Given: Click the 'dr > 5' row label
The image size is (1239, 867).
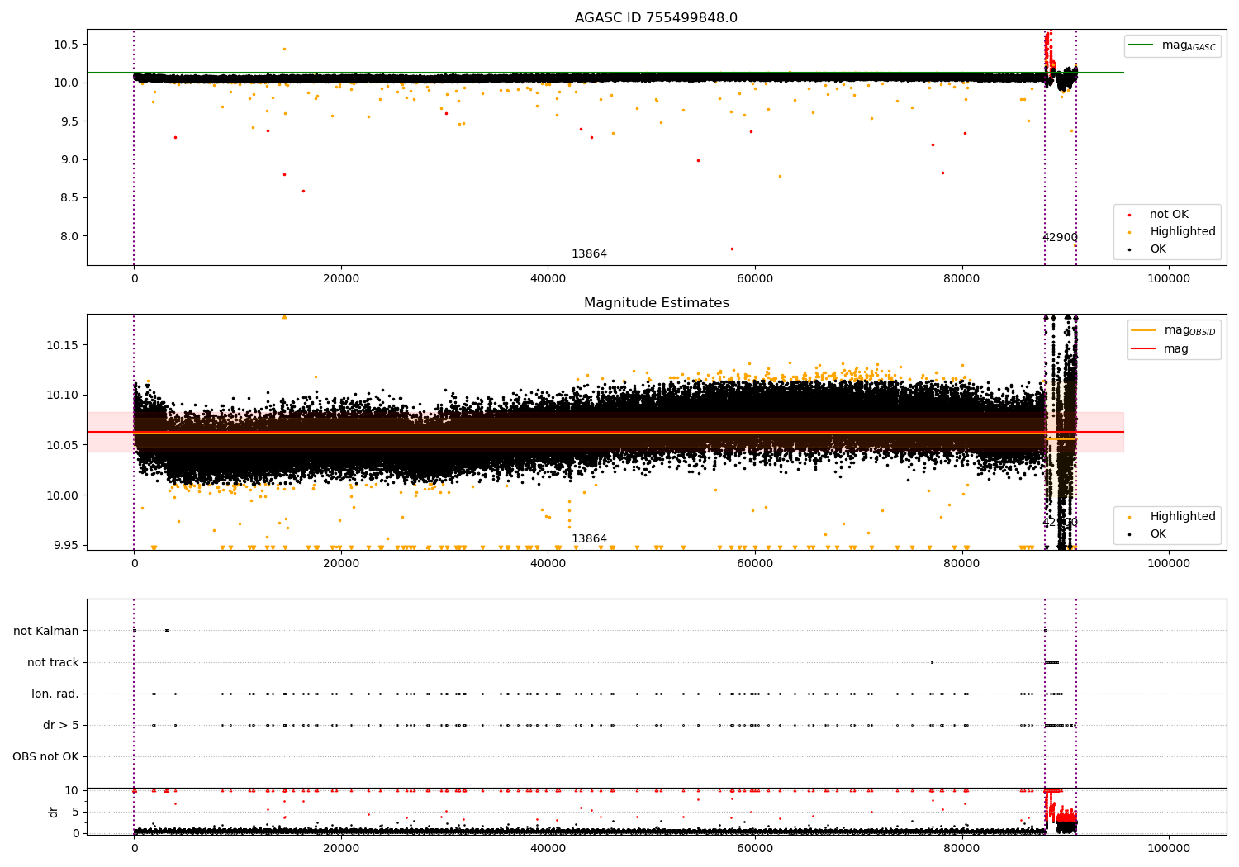Looking at the screenshot, I should point(61,725).
